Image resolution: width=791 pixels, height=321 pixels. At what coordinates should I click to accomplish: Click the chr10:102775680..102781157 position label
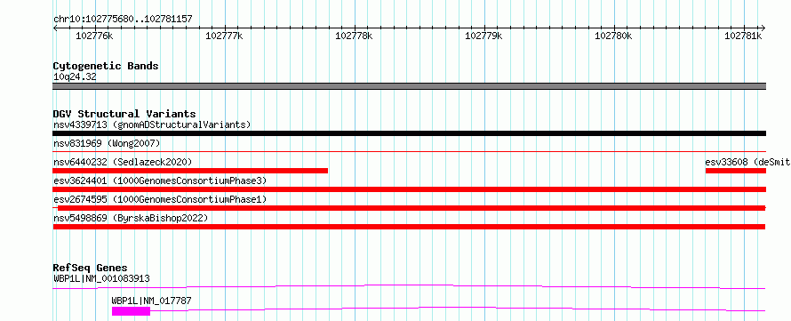coord(123,20)
